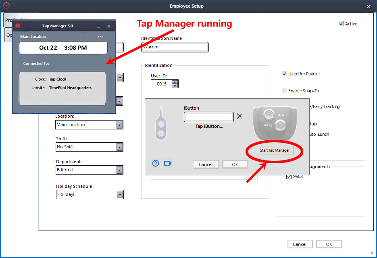This screenshot has width=377, height=258.
Task: Enable the Used for Payroll option
Action: coord(285,73)
